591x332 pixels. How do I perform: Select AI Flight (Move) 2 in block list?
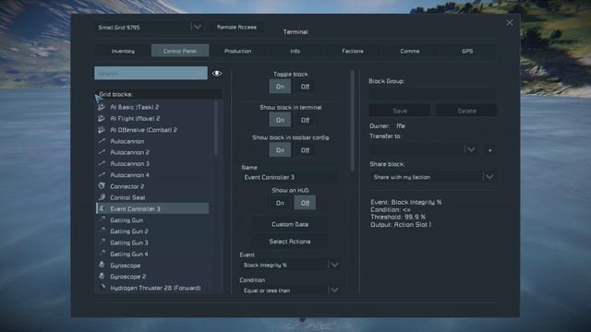[152, 119]
